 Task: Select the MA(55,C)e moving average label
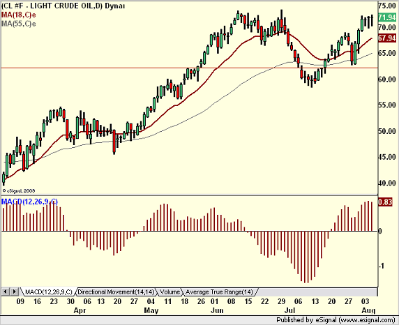point(19,24)
